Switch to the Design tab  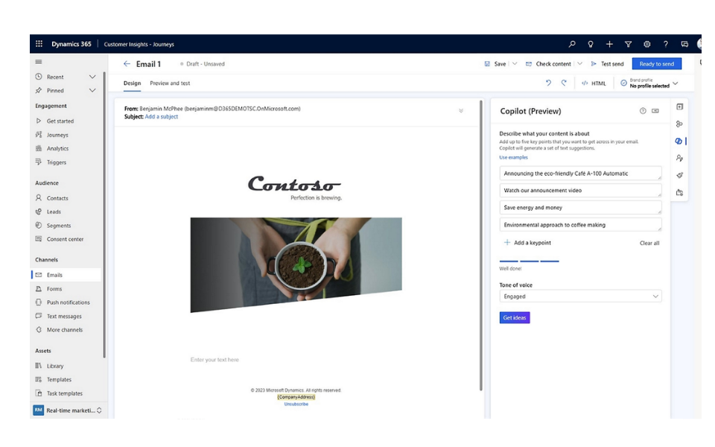(133, 83)
